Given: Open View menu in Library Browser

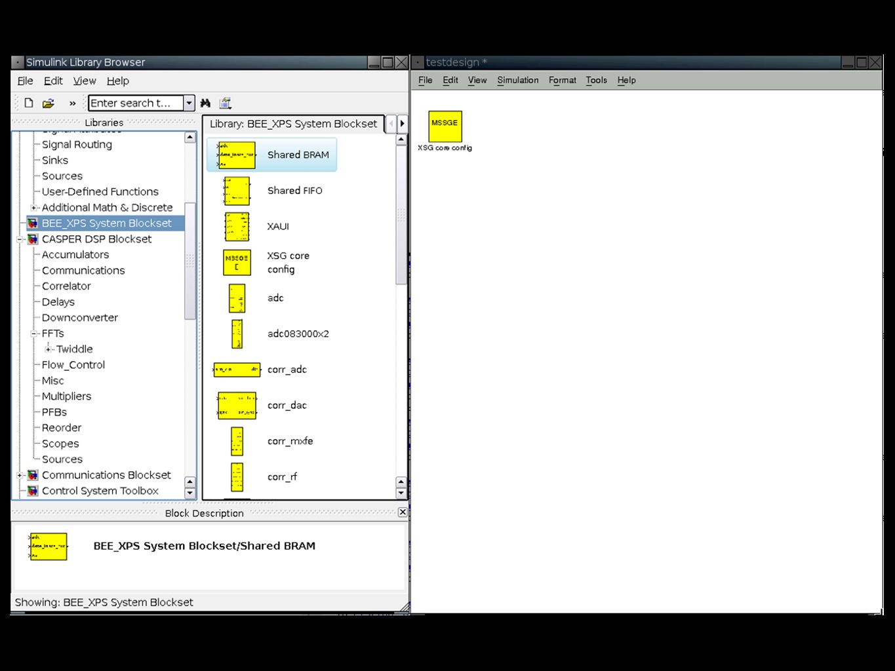Looking at the screenshot, I should point(85,81).
